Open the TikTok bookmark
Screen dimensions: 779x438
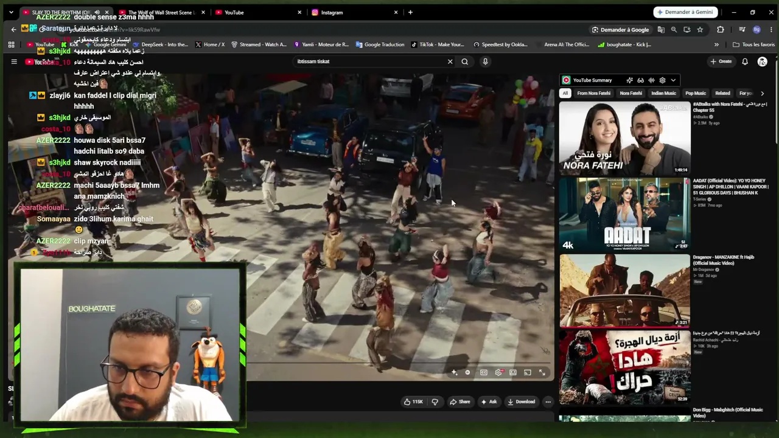(x=438, y=44)
